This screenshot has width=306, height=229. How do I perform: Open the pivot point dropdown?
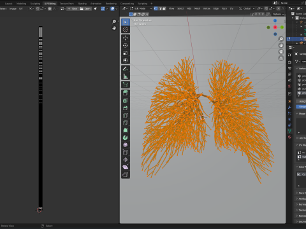click(259, 8)
